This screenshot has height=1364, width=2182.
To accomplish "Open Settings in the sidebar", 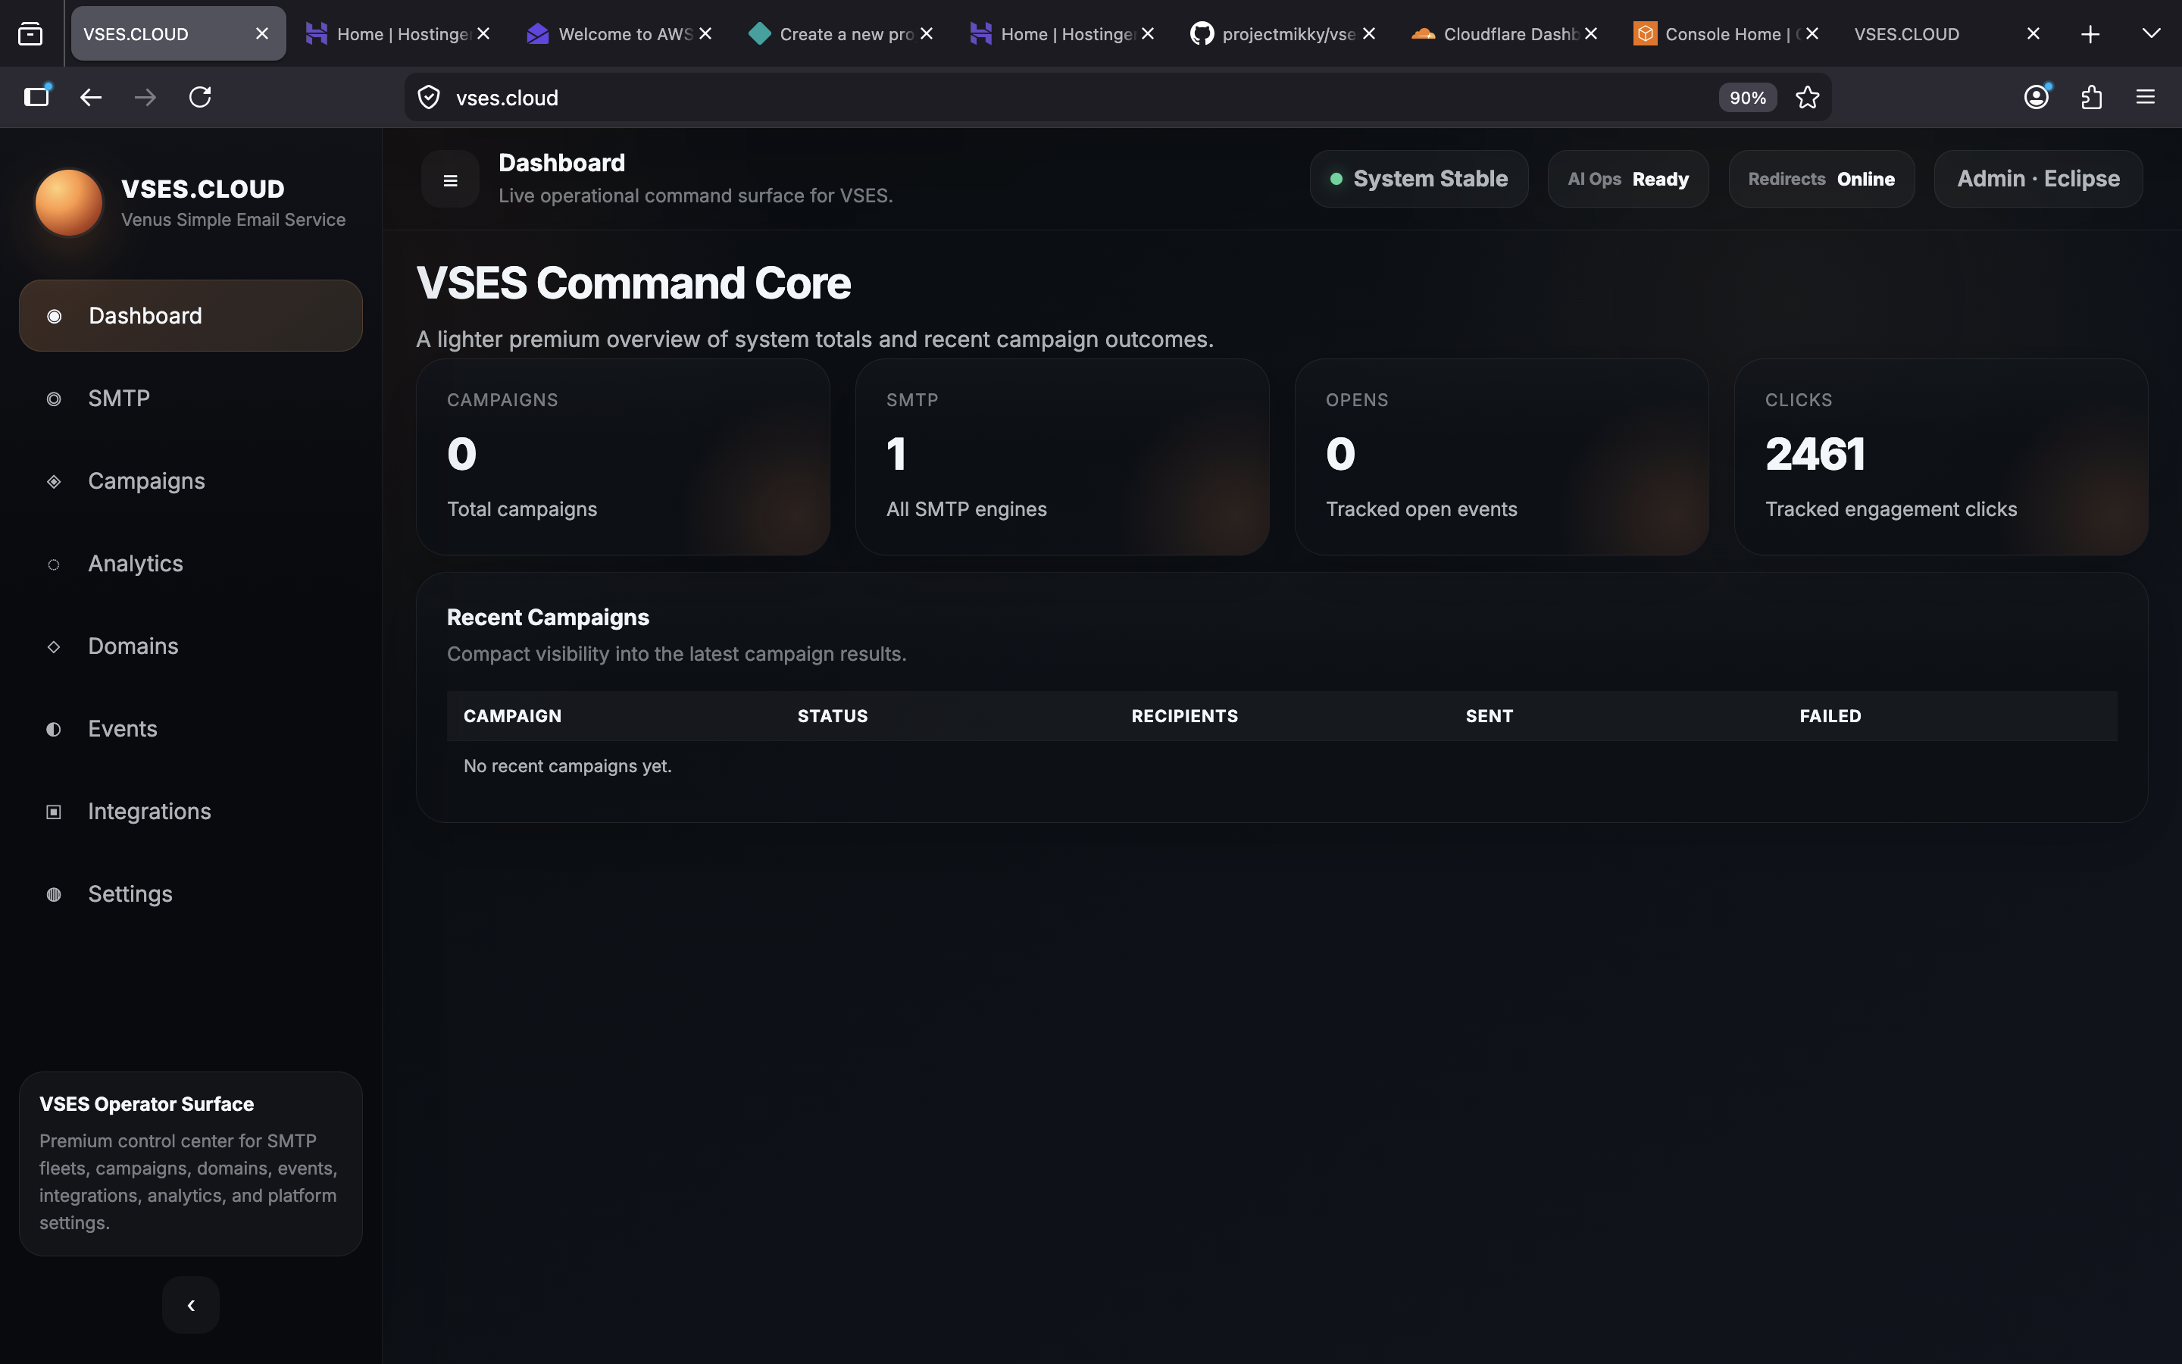I will point(190,894).
